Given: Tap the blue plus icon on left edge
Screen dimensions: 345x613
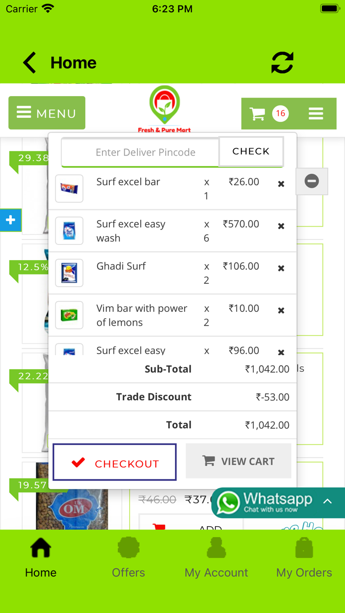Looking at the screenshot, I should [10, 220].
